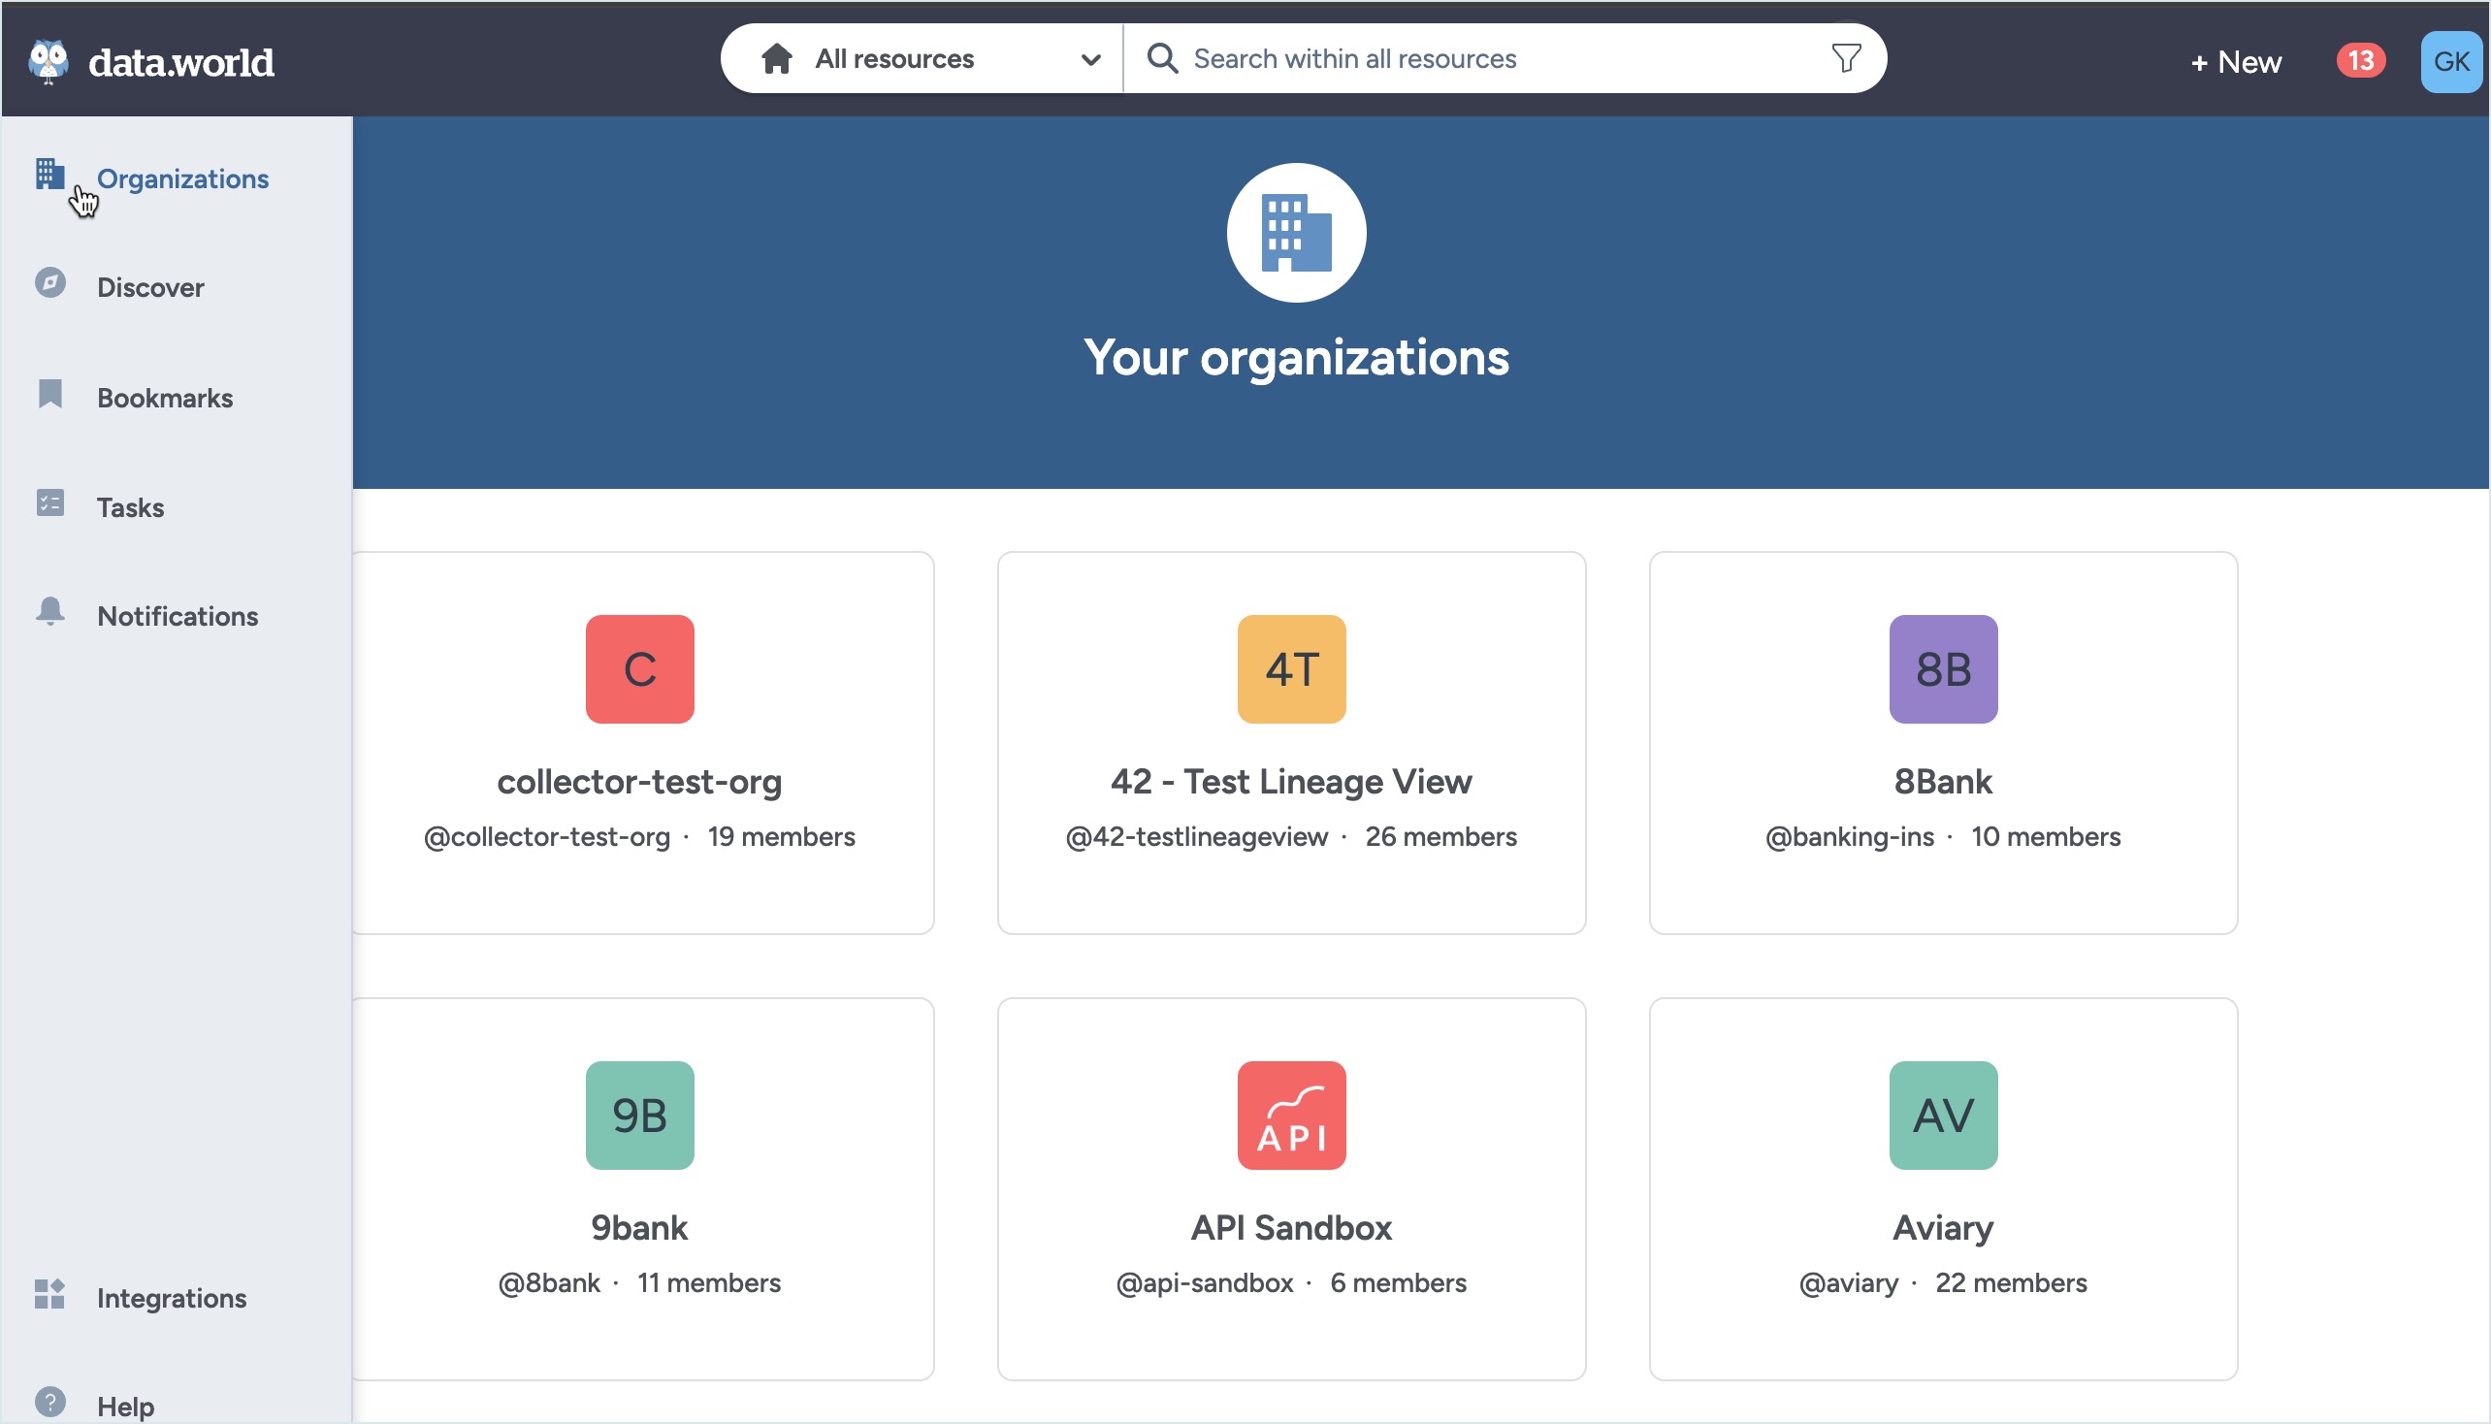Click the Discover compass icon
This screenshot has height=1424, width=2491.
pos(49,282)
